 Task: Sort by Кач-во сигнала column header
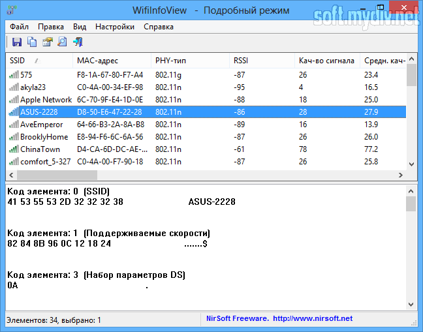pyautogui.click(x=327, y=61)
